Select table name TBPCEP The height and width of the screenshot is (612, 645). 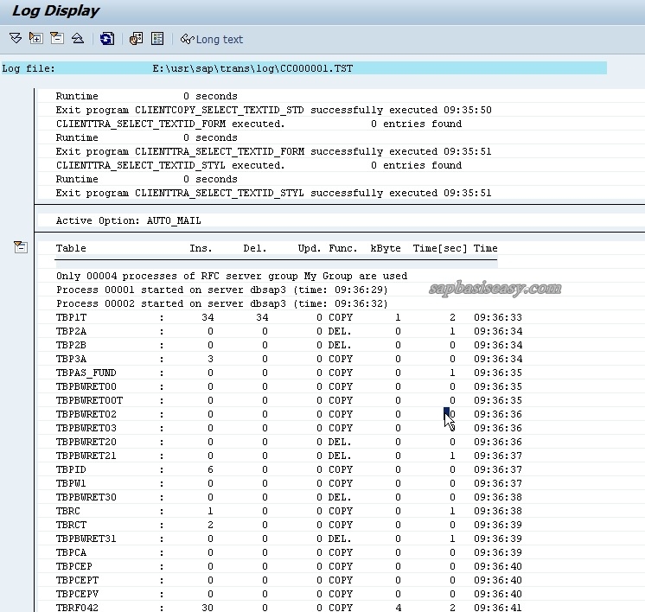pos(74,566)
